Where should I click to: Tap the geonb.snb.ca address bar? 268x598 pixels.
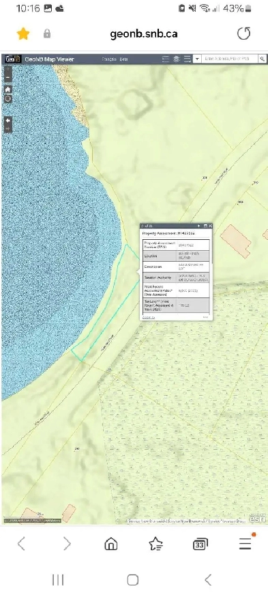[144, 34]
